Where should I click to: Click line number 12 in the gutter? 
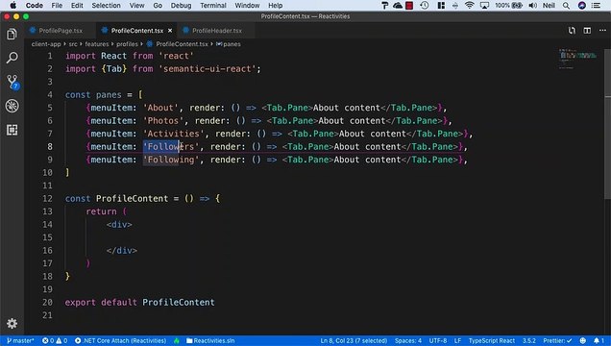[47, 198]
